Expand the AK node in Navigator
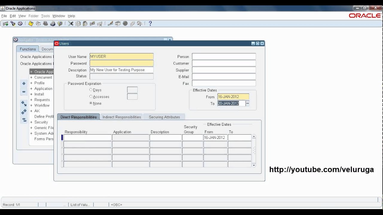 click(31, 111)
